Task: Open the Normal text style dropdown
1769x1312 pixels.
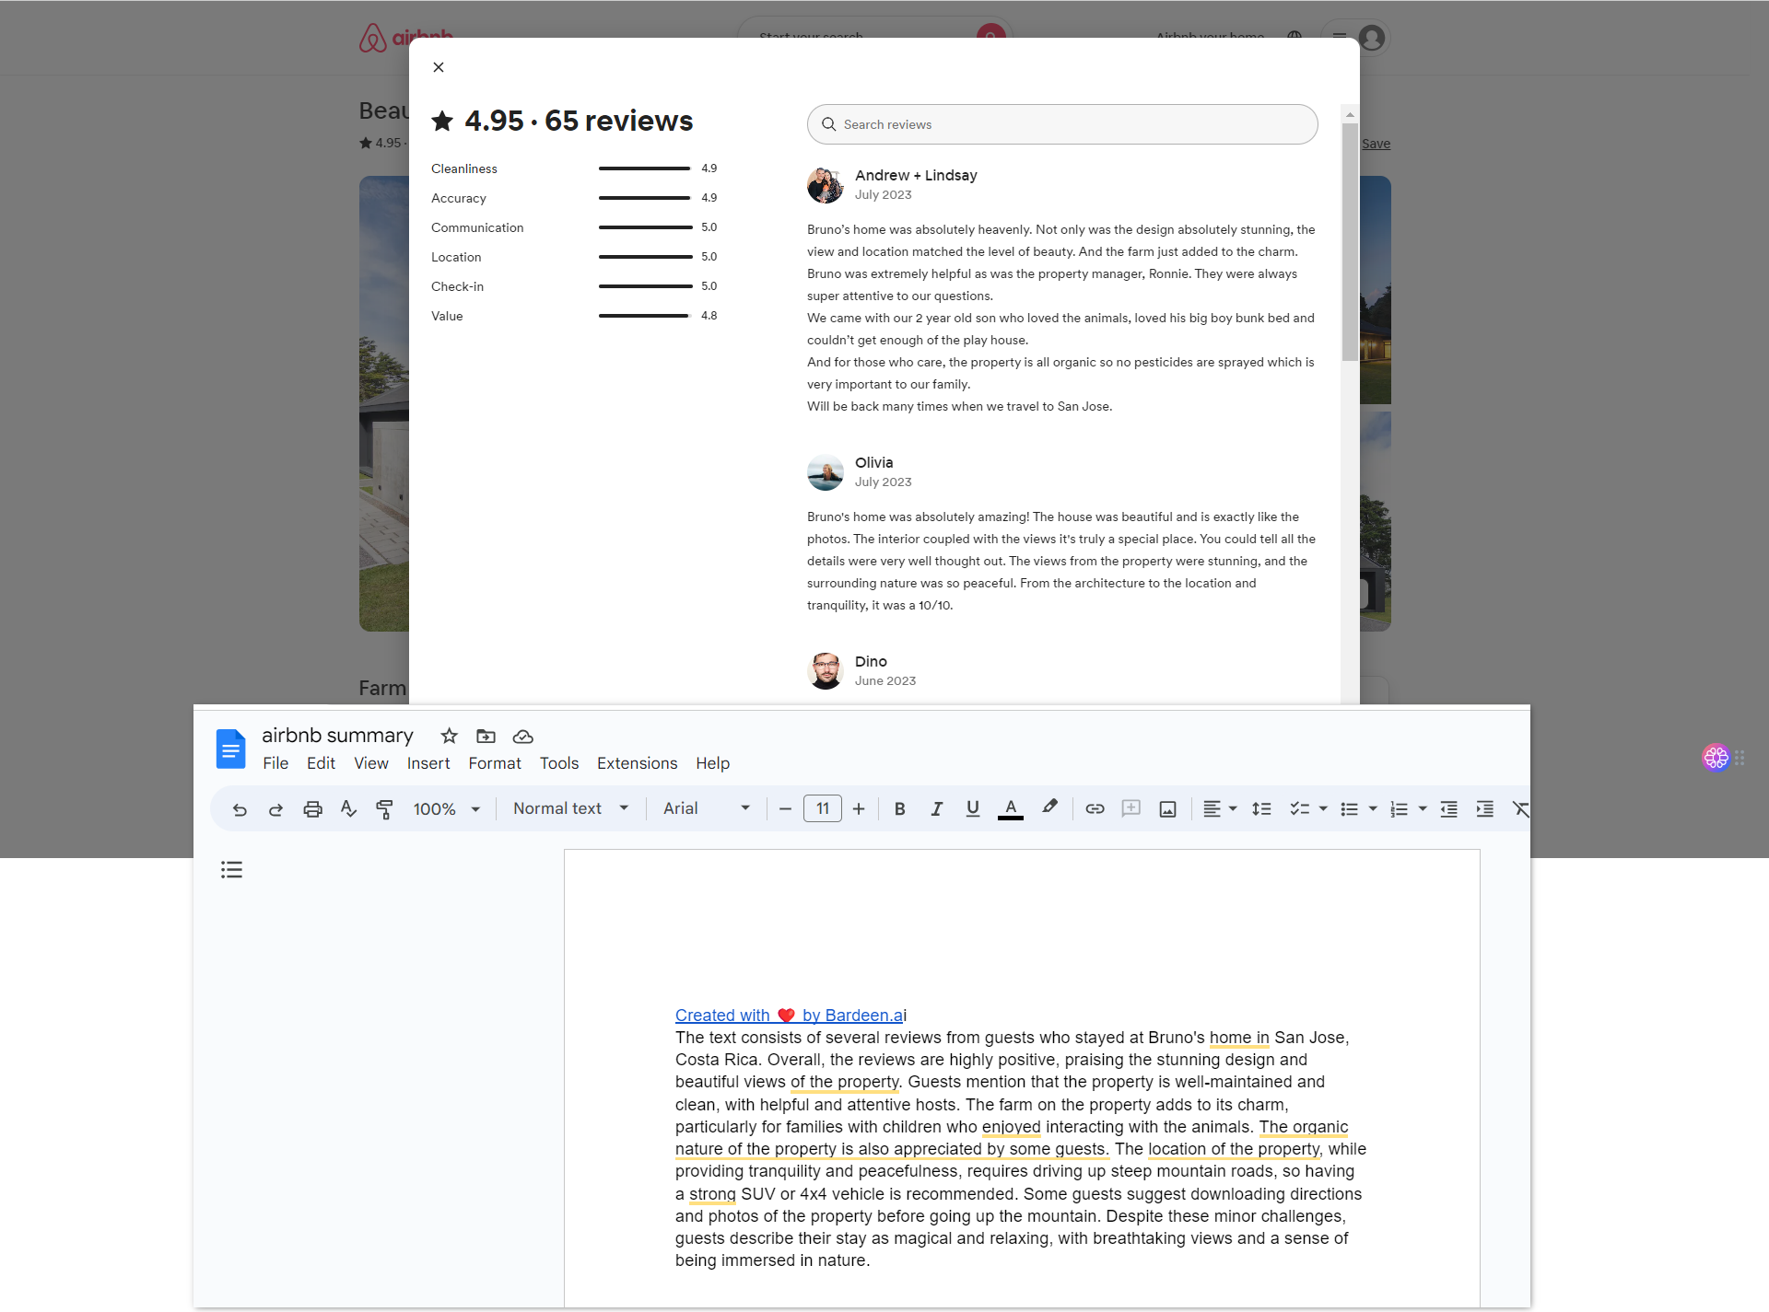Action: coord(570,808)
